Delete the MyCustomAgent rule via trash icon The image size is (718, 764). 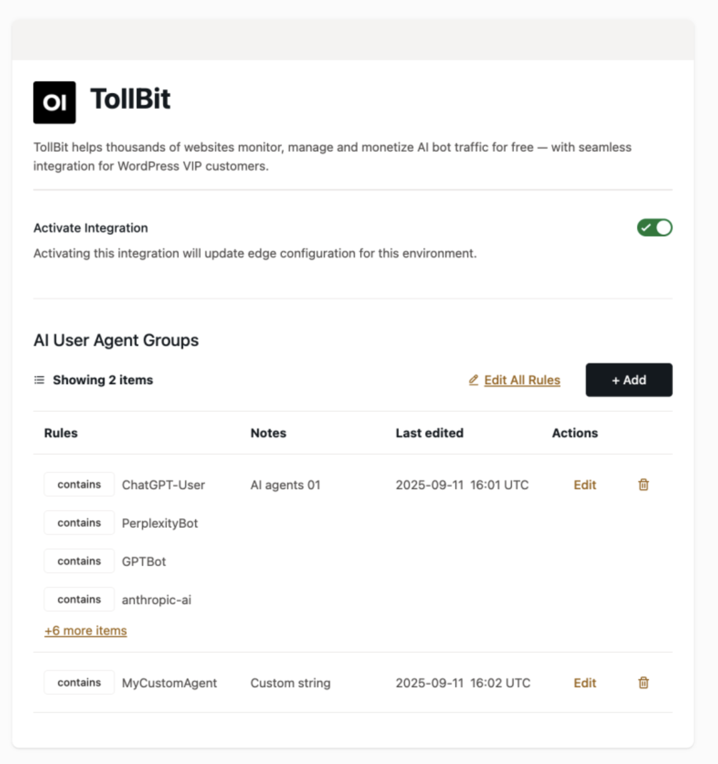643,683
